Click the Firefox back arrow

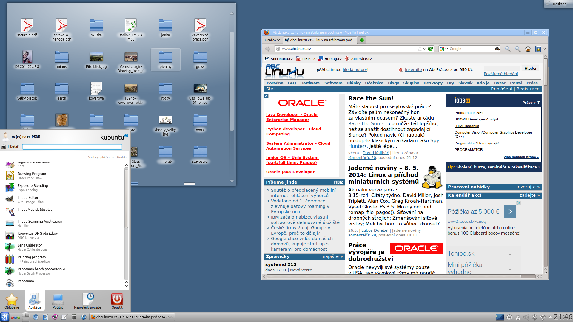coord(268,49)
